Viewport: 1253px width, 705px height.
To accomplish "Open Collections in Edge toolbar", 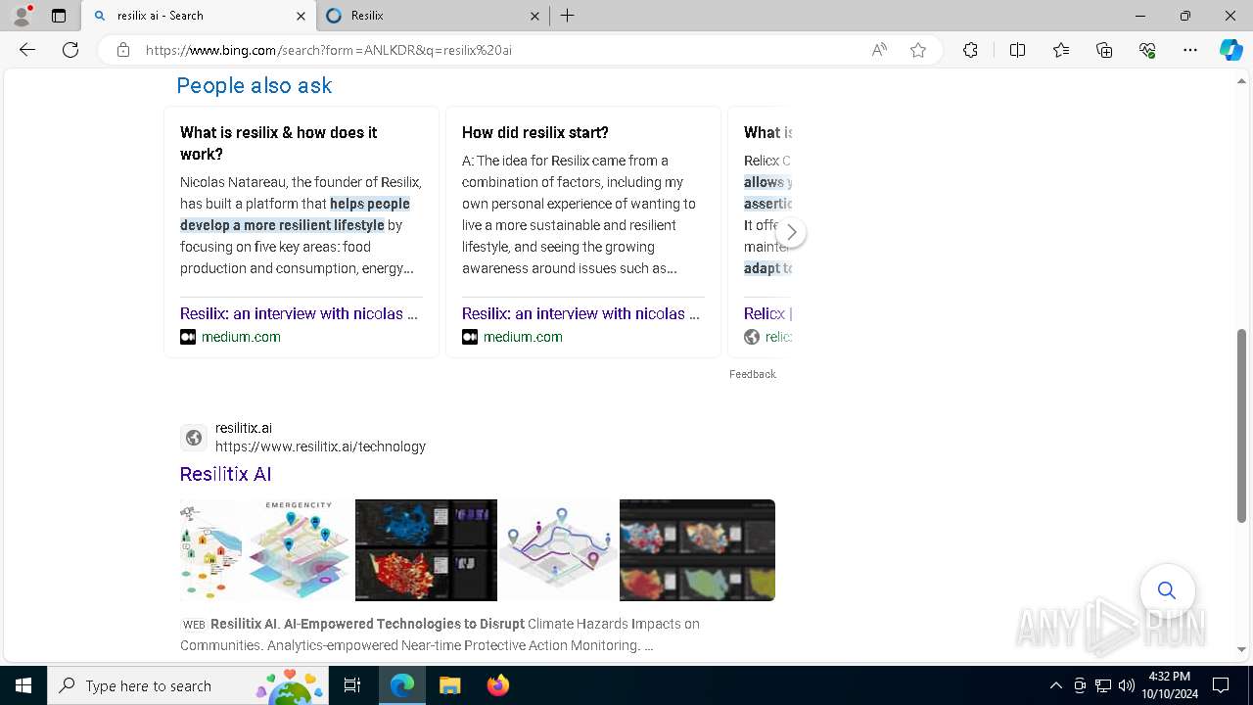I will point(1104,50).
